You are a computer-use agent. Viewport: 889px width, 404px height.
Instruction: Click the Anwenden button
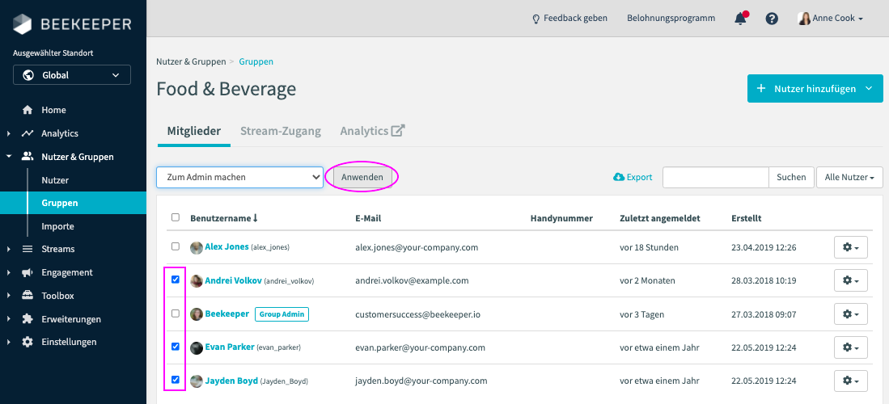tap(362, 177)
